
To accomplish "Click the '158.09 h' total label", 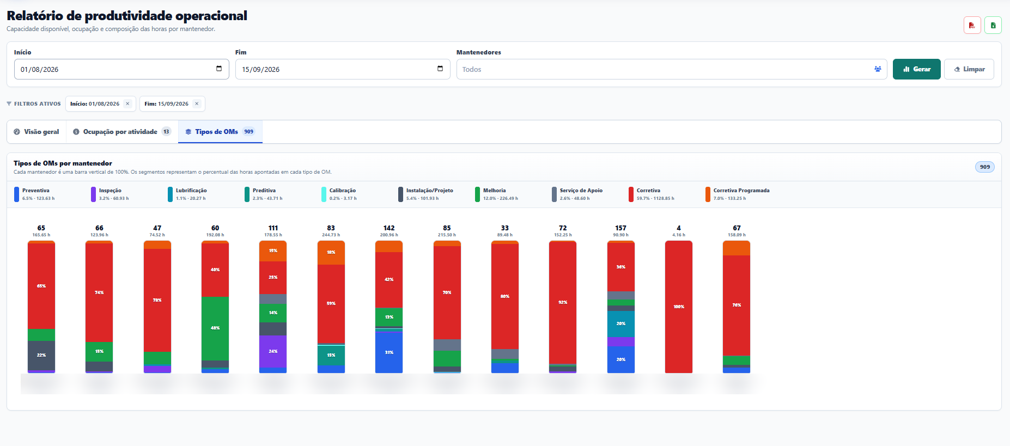I will click(x=737, y=235).
